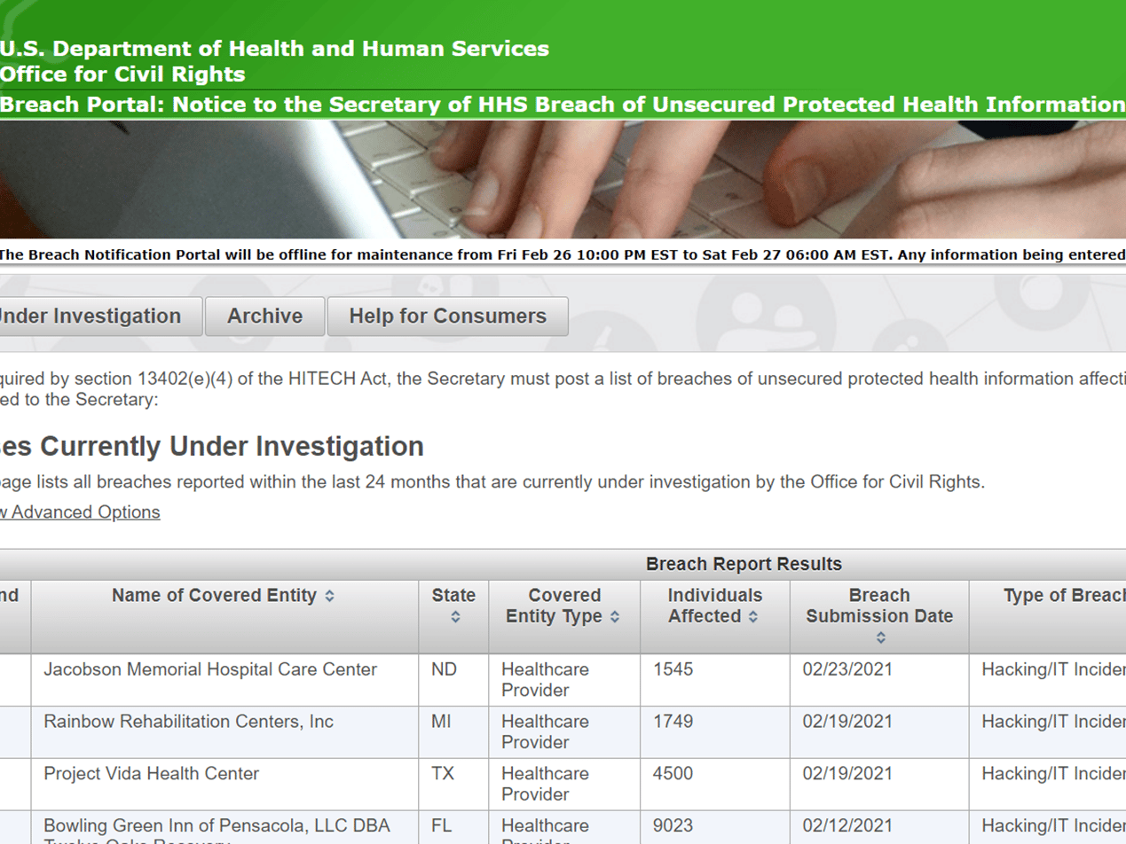
Task: Select Rainbow Rehabilitation Centers, Inc entry
Action: 188,722
